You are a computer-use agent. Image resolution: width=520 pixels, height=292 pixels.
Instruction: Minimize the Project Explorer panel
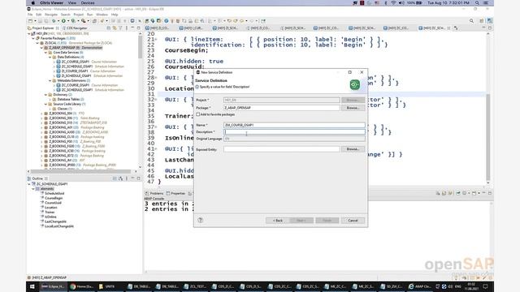point(132,28)
